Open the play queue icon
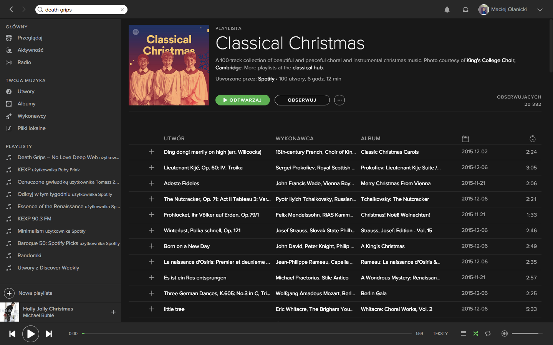 click(x=464, y=333)
